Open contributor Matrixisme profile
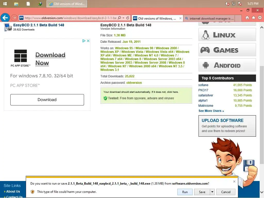This screenshot has width=264, height=198. [x=205, y=105]
